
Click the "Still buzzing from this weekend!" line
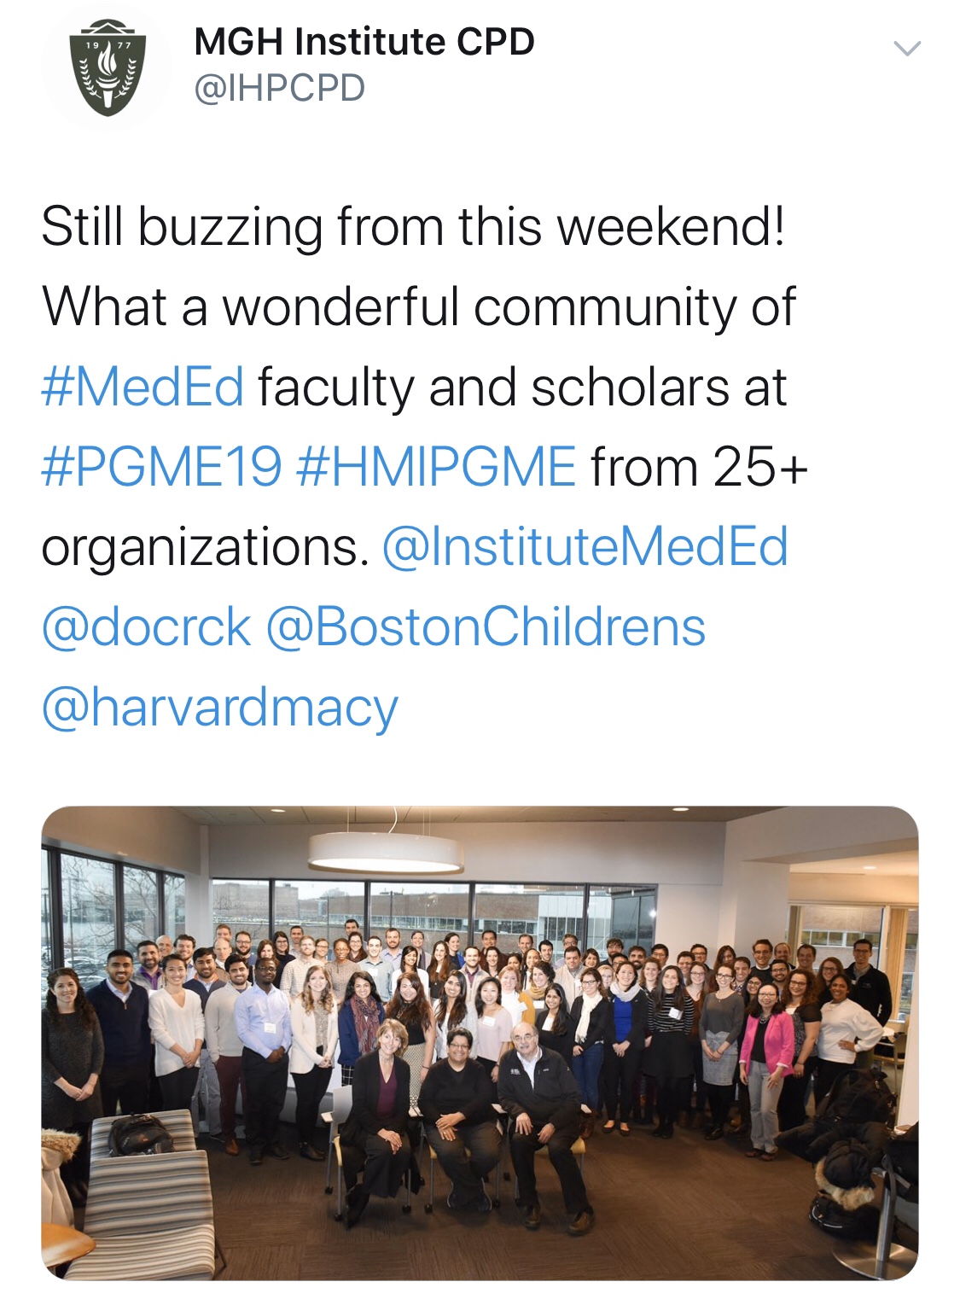coord(413,227)
